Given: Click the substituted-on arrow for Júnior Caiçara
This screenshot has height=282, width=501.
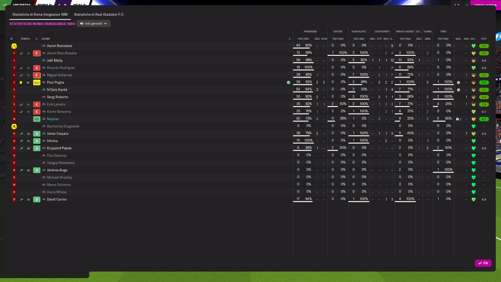Looking at the screenshot, I should click(x=37, y=134).
